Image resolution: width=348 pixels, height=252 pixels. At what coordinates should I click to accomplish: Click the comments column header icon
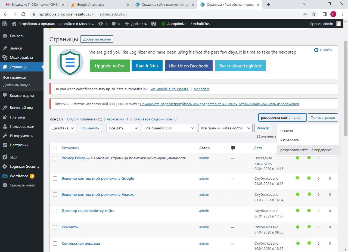tap(233, 148)
